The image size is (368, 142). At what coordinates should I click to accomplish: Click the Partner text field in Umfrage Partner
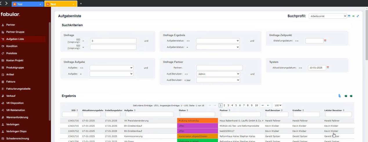coord(220,68)
